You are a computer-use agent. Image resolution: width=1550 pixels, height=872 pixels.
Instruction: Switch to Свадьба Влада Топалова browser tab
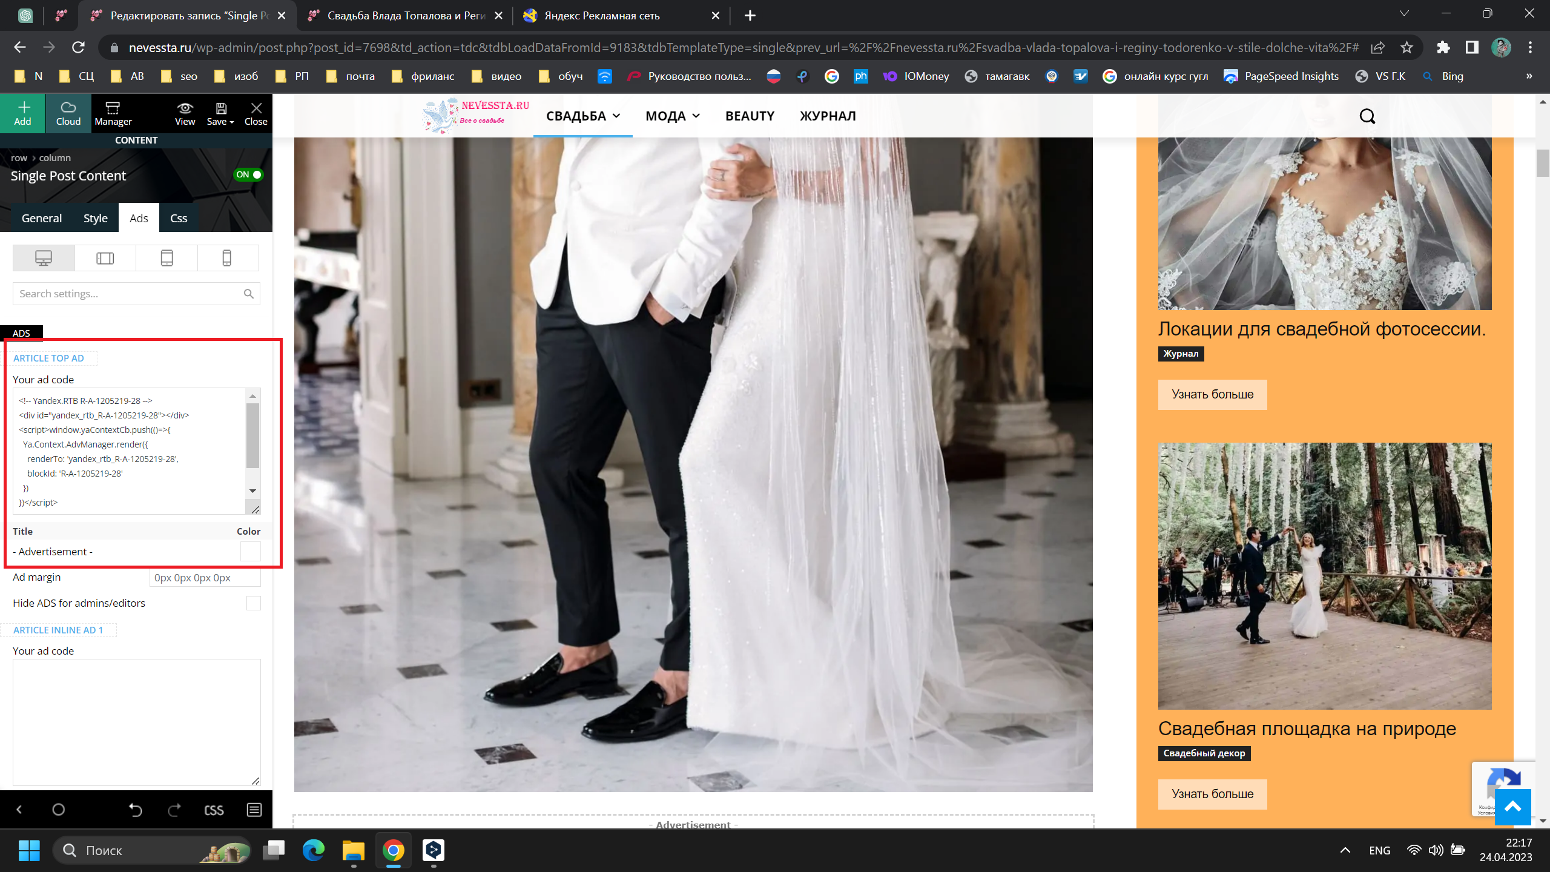click(404, 16)
